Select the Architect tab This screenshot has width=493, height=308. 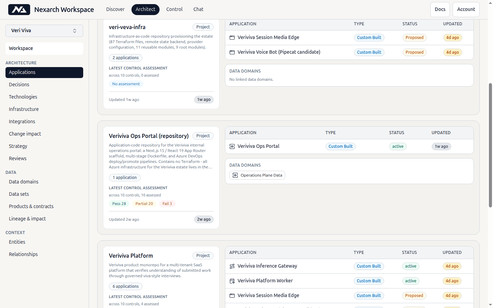point(146,10)
